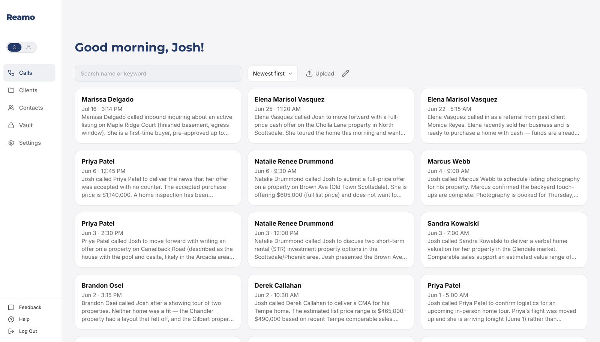
Task: Open the Marcus Webb call card
Action: pyautogui.click(x=504, y=178)
